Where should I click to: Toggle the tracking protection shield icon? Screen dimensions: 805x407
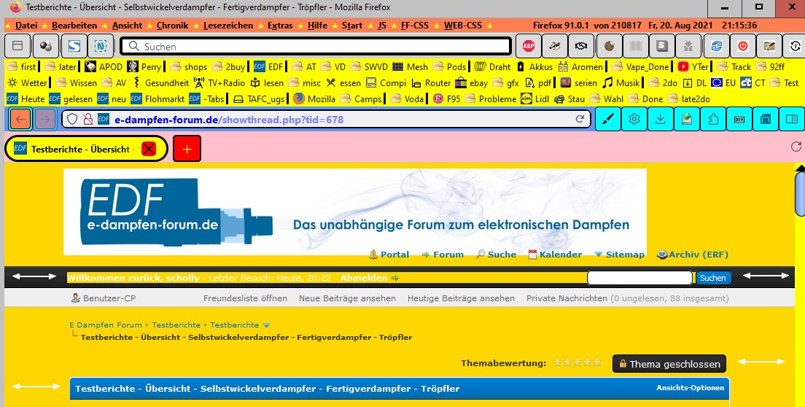(x=71, y=119)
